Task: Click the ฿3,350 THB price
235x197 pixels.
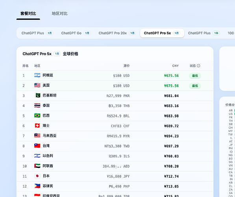Action: click(x=119, y=106)
